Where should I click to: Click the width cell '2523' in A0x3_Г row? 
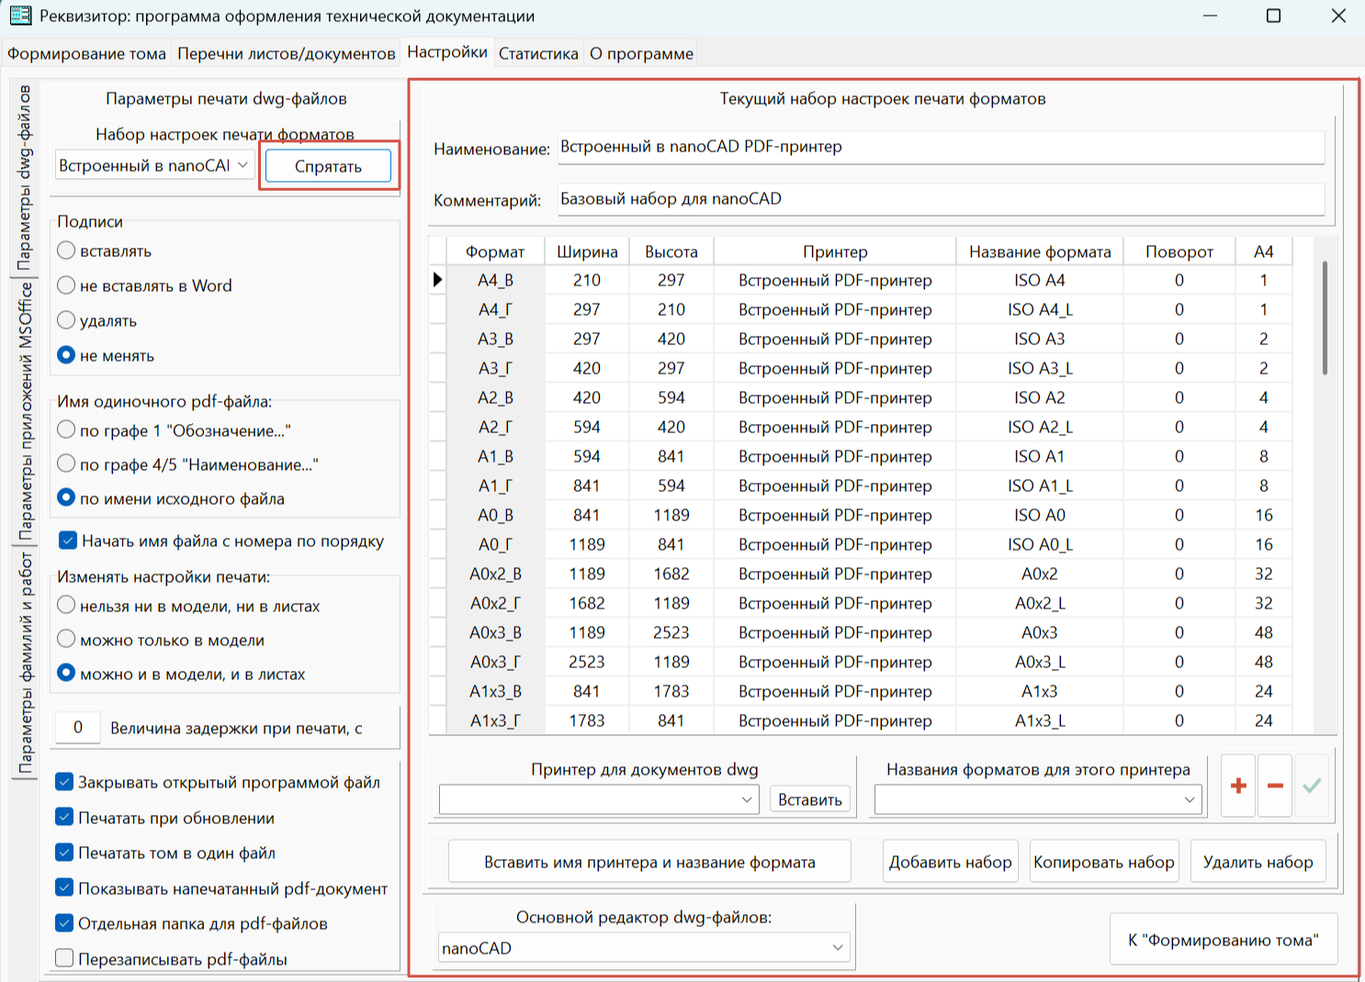click(586, 662)
